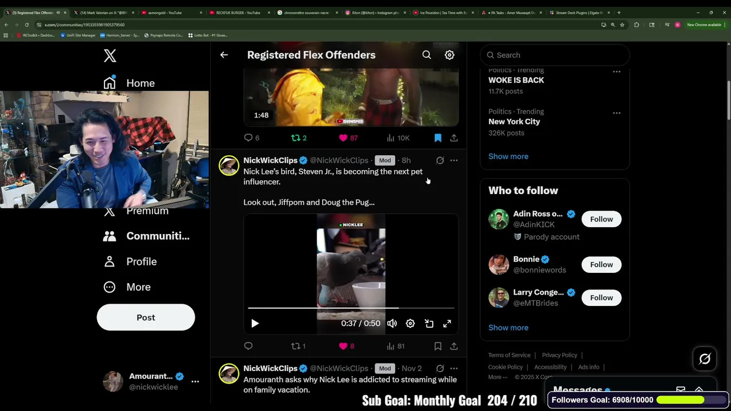This screenshot has width=731, height=411.
Task: Play the Steven Jr. bird video
Action: pyautogui.click(x=255, y=324)
